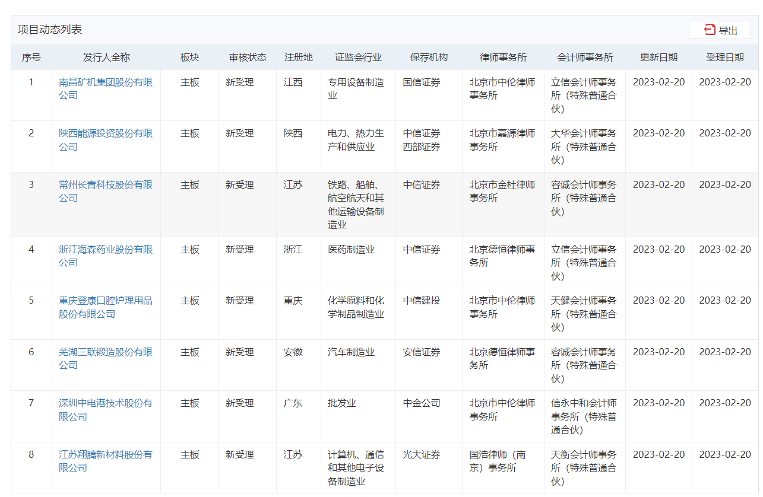Click the 信永中和会计师事务所 accounting firm cell
Image resolution: width=763 pixels, height=497 pixels.
[x=584, y=417]
